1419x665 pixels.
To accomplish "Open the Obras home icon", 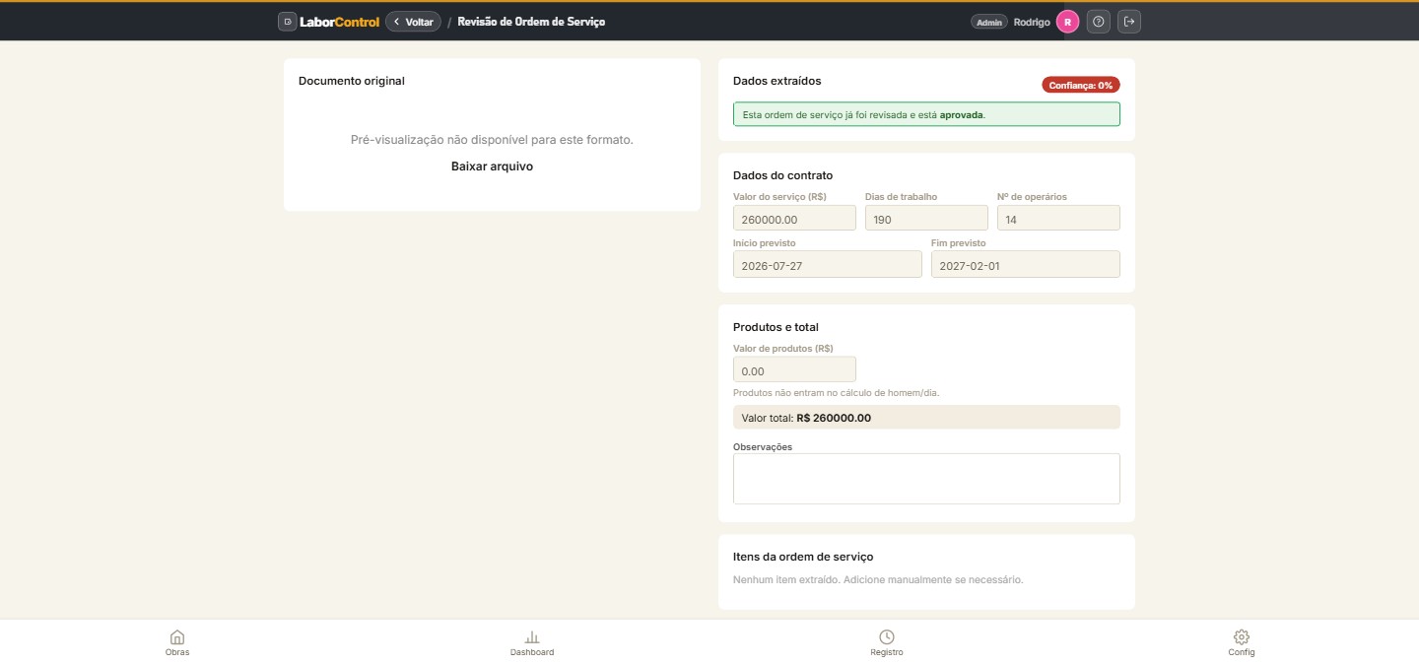I will coord(177,637).
